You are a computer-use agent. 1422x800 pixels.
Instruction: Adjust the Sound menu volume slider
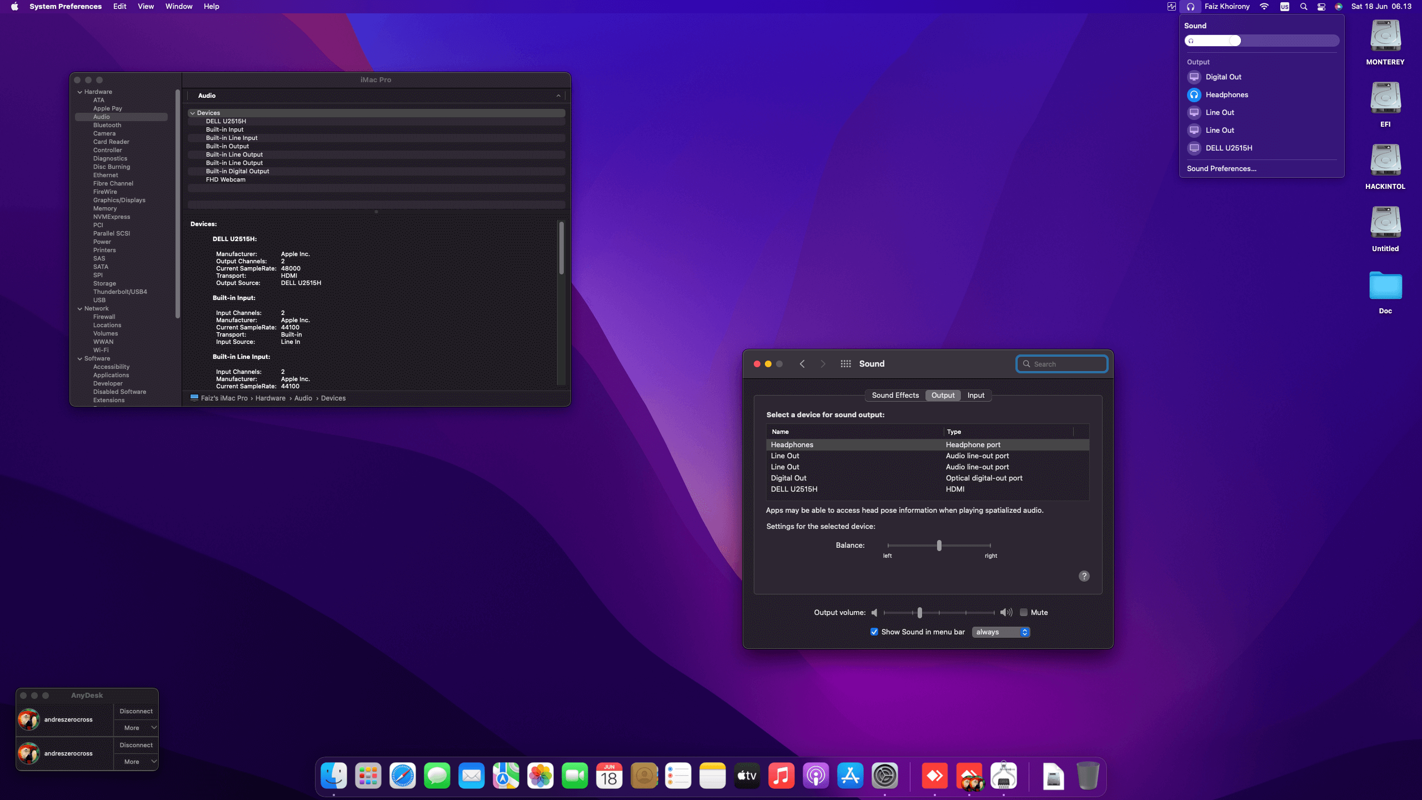[1261, 41]
